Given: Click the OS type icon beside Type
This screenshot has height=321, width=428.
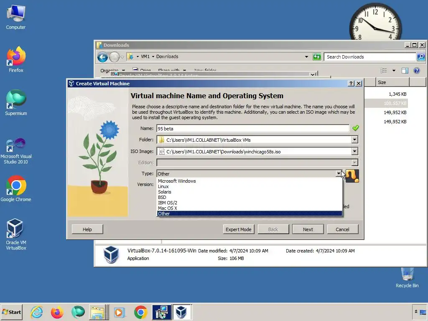Looking at the screenshot, I should (x=352, y=176).
